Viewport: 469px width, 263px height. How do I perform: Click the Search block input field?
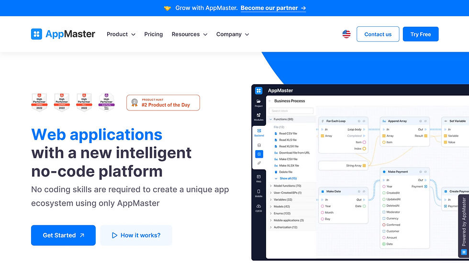coord(291,111)
